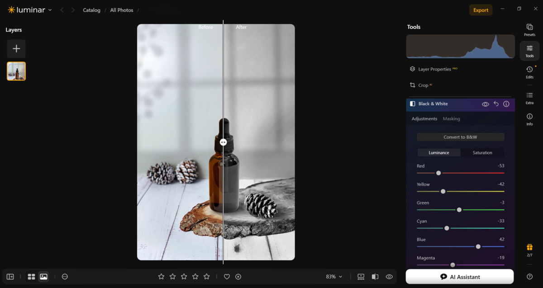Show Black & White tool info
Image resolution: width=543 pixels, height=288 pixels.
point(506,104)
